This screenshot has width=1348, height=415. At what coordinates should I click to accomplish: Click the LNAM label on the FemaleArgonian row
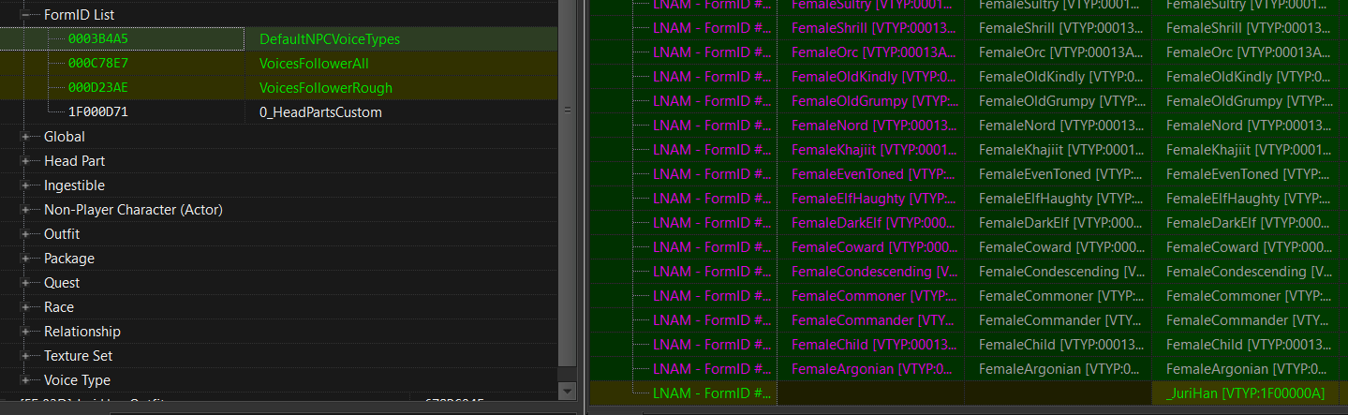(712, 369)
